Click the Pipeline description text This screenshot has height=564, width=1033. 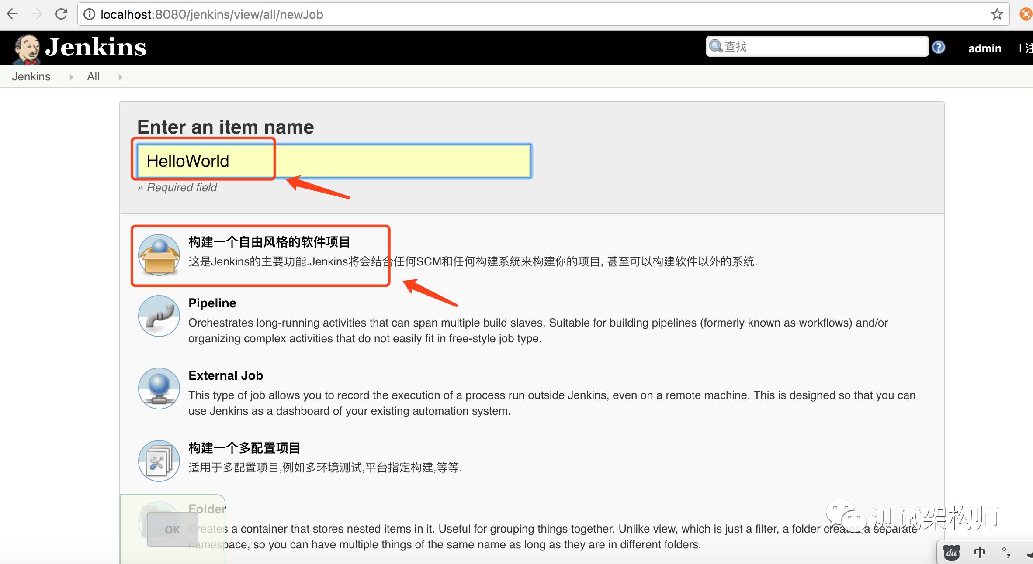pos(538,330)
